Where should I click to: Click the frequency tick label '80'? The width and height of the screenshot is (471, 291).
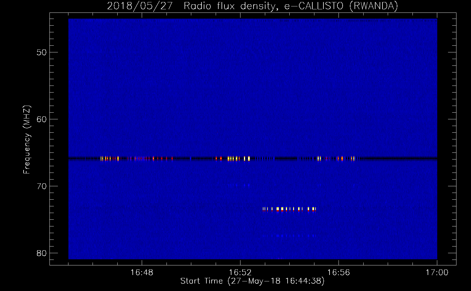pos(41,253)
